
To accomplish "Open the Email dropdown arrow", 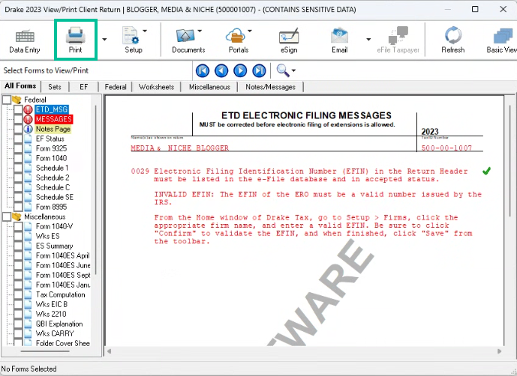I will (x=368, y=40).
